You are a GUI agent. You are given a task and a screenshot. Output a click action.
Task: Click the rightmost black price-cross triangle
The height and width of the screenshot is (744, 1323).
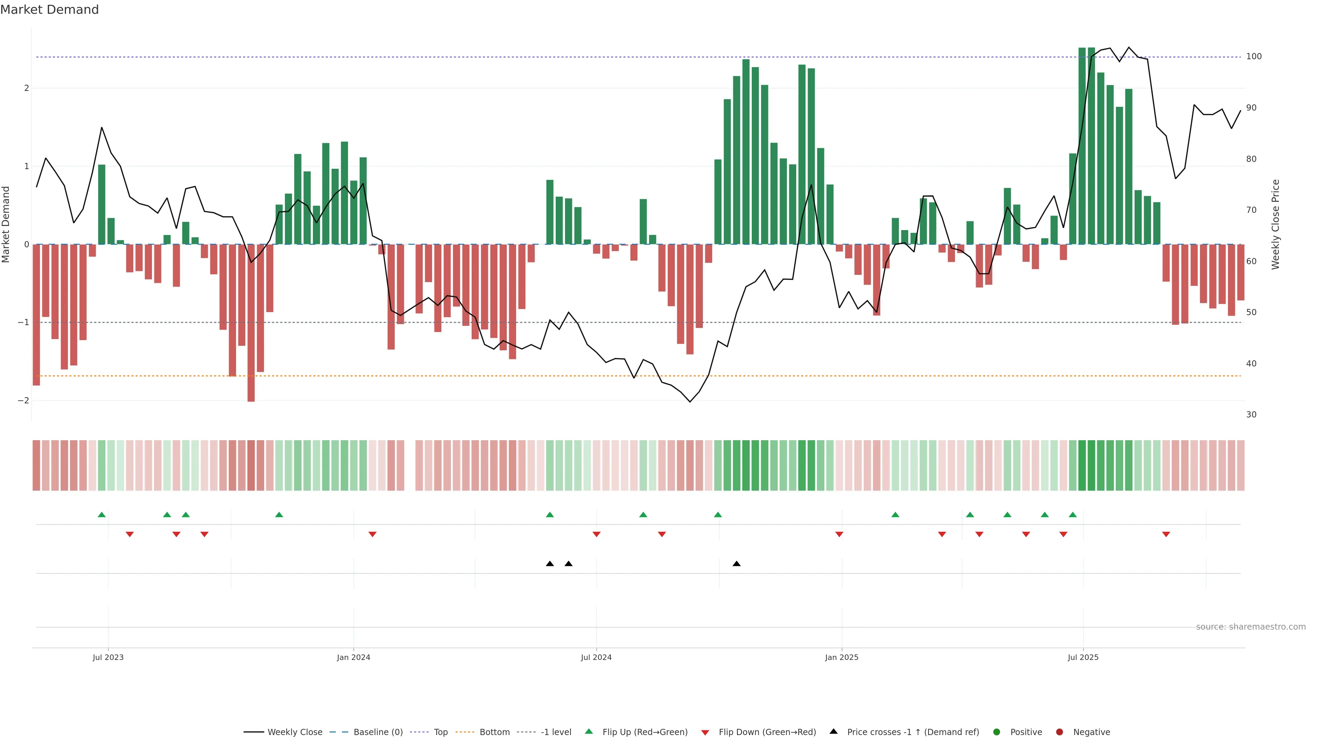coord(737,564)
